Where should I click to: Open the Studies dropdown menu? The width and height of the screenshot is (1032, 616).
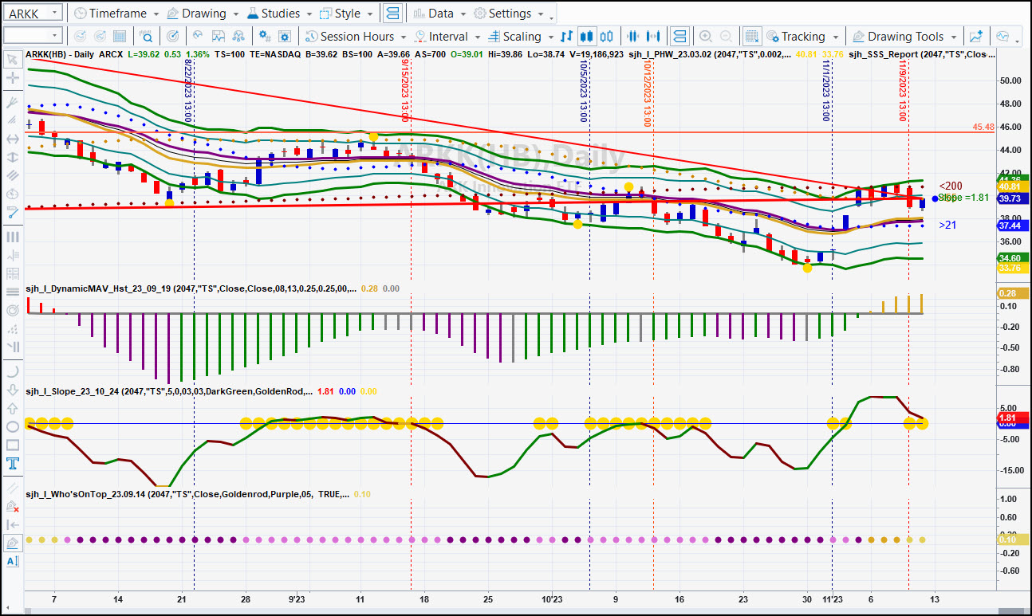[x=280, y=14]
